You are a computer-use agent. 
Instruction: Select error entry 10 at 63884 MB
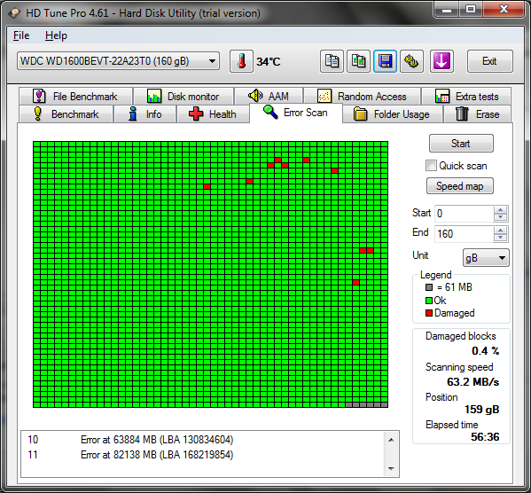coord(130,440)
